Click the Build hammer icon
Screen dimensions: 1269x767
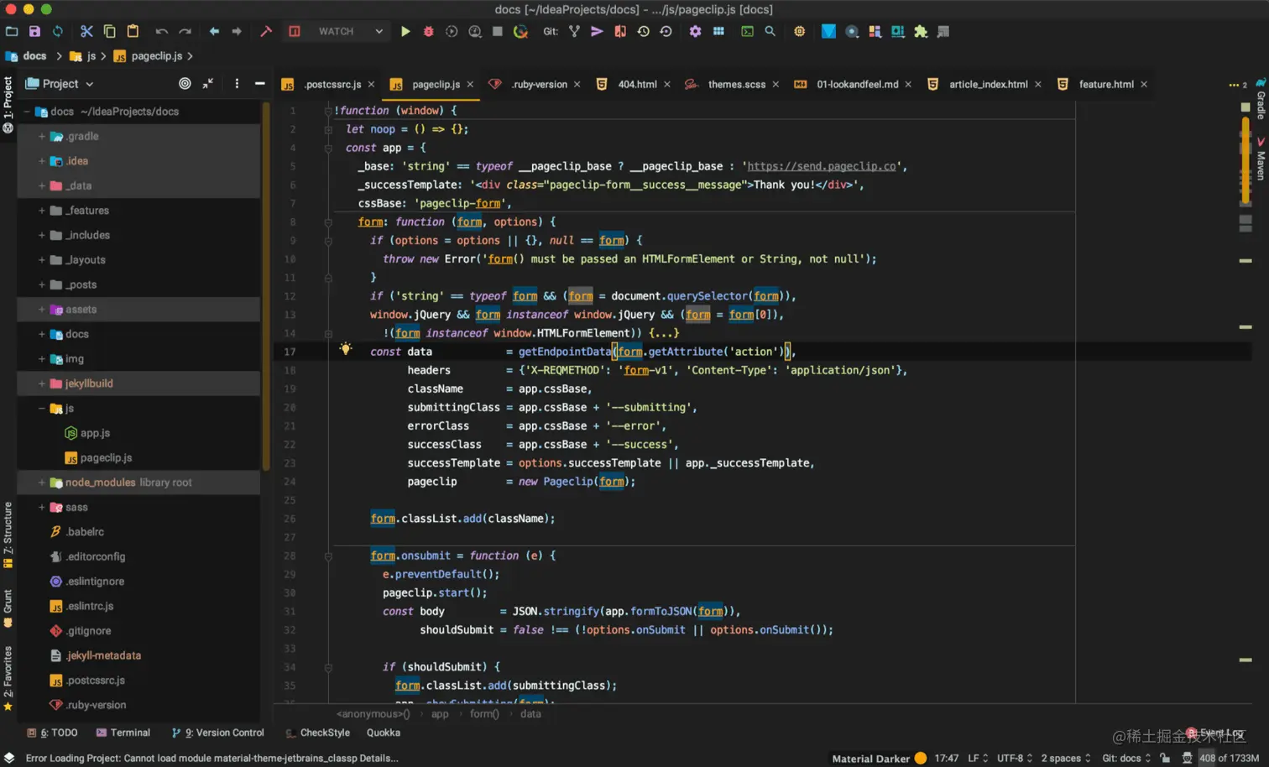click(266, 31)
